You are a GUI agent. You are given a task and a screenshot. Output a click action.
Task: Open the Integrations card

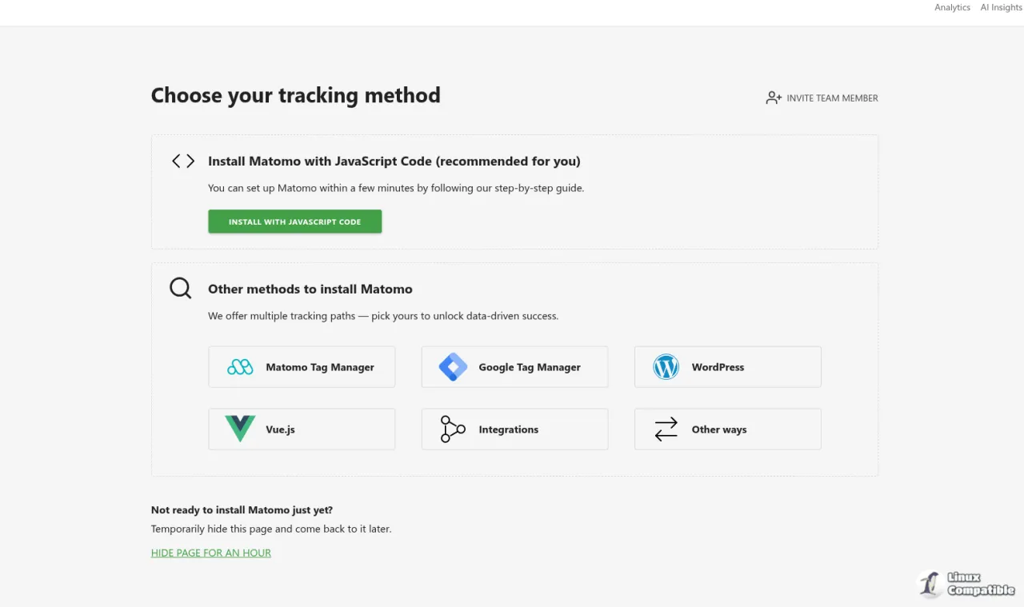pyautogui.click(x=514, y=429)
